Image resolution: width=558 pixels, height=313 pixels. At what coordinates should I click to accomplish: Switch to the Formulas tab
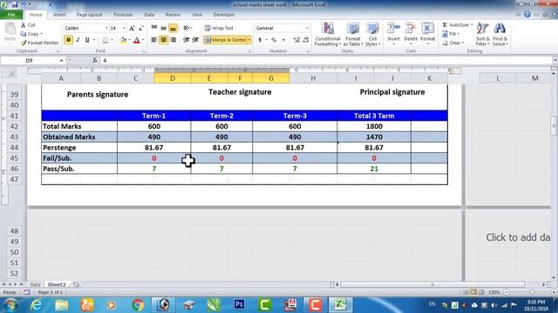[x=123, y=15]
